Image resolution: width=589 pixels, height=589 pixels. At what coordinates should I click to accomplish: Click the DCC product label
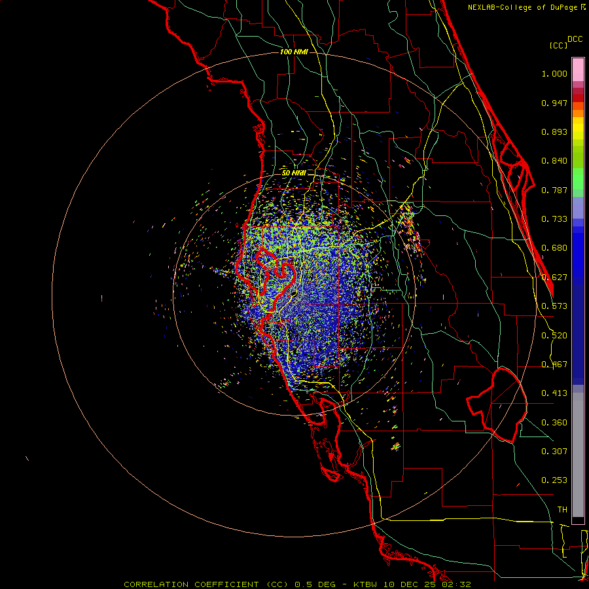(575, 39)
